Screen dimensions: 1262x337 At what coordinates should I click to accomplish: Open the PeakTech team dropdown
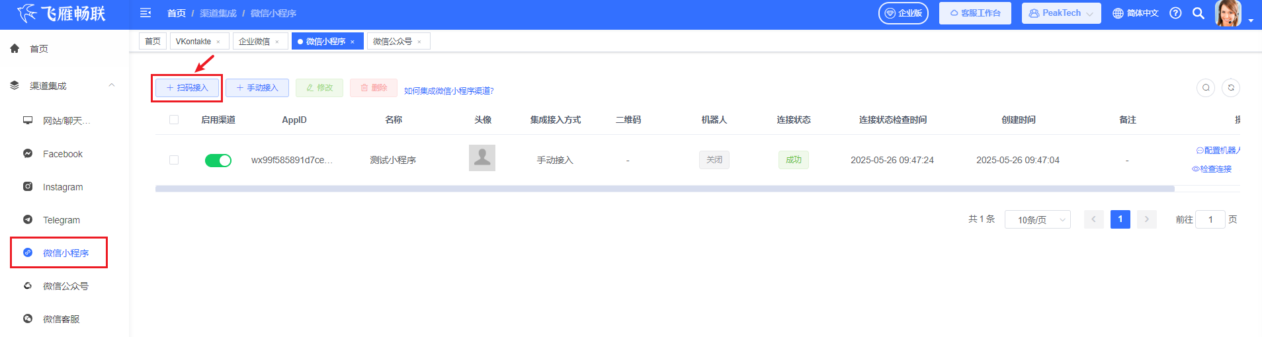point(1062,13)
